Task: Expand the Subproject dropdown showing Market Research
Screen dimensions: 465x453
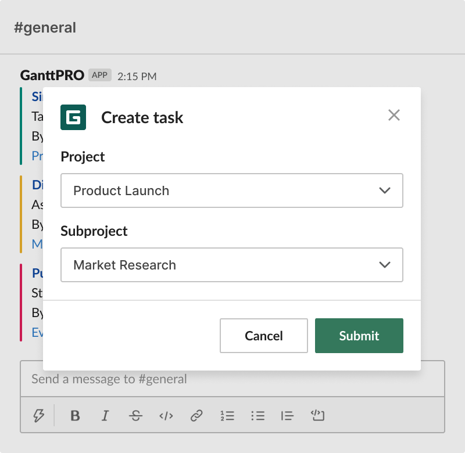Action: click(x=231, y=265)
